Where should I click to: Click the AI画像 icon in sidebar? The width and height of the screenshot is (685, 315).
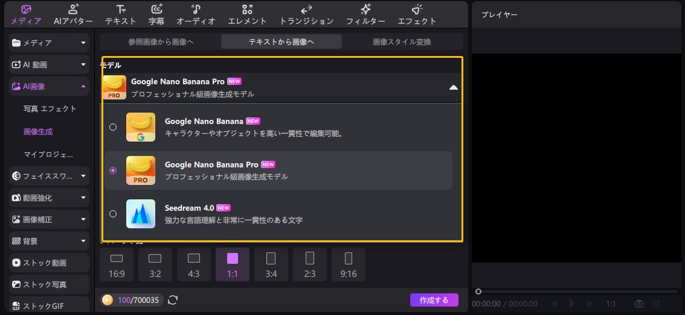point(16,86)
